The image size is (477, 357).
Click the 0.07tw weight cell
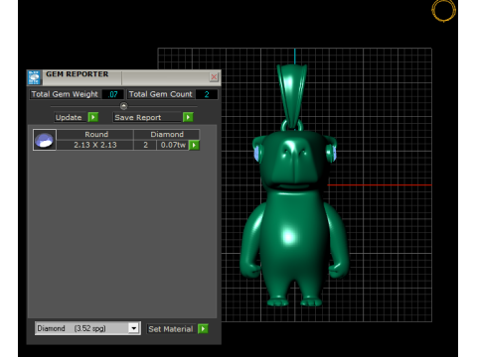tap(173, 145)
